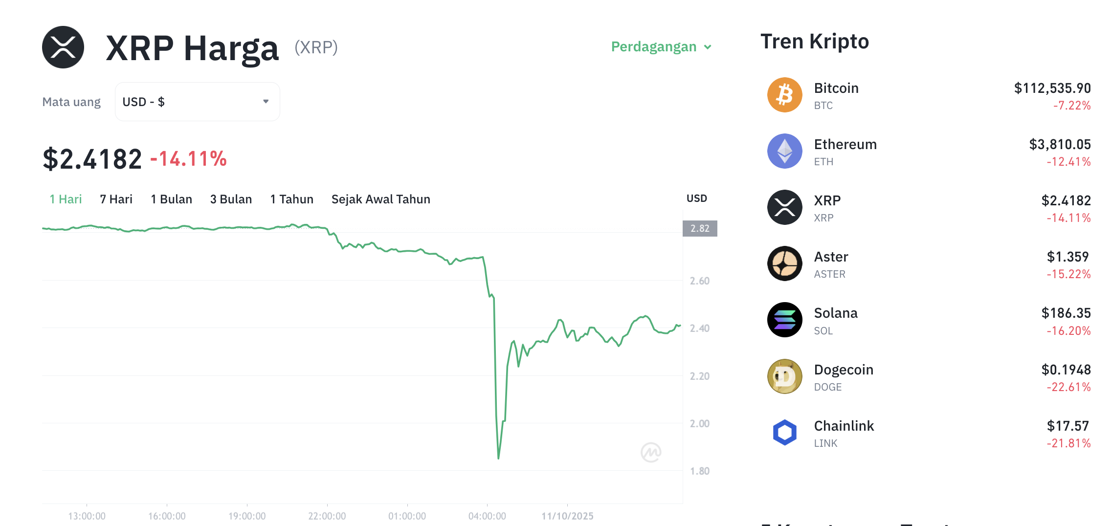Show the 1 Tahun price chart
The width and height of the screenshot is (1112, 526).
click(291, 199)
